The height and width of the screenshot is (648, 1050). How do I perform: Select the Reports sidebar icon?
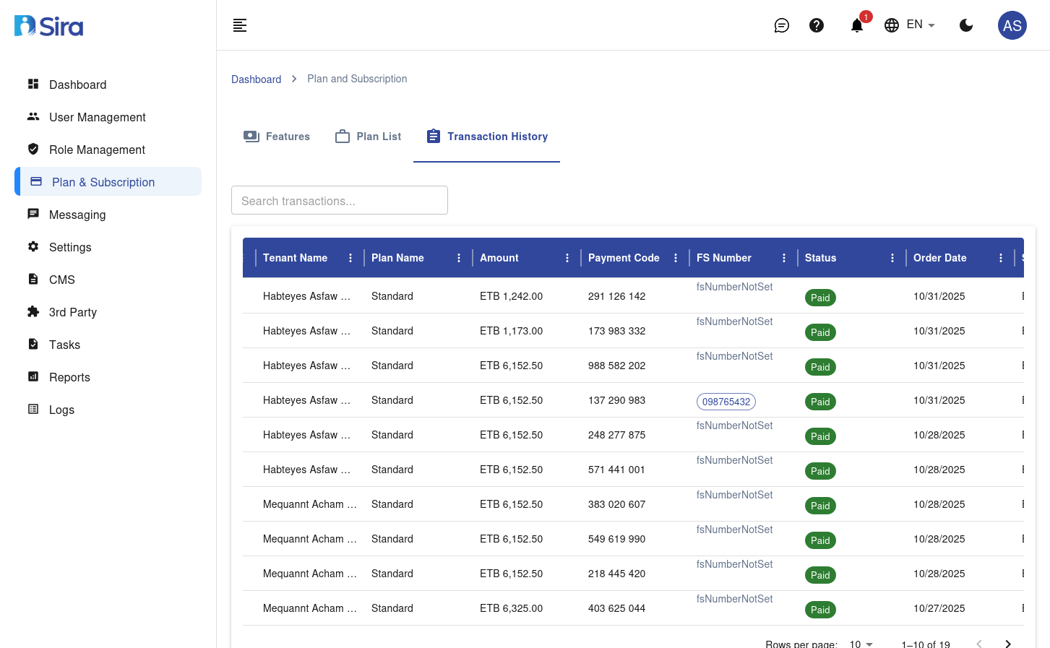[33, 376]
